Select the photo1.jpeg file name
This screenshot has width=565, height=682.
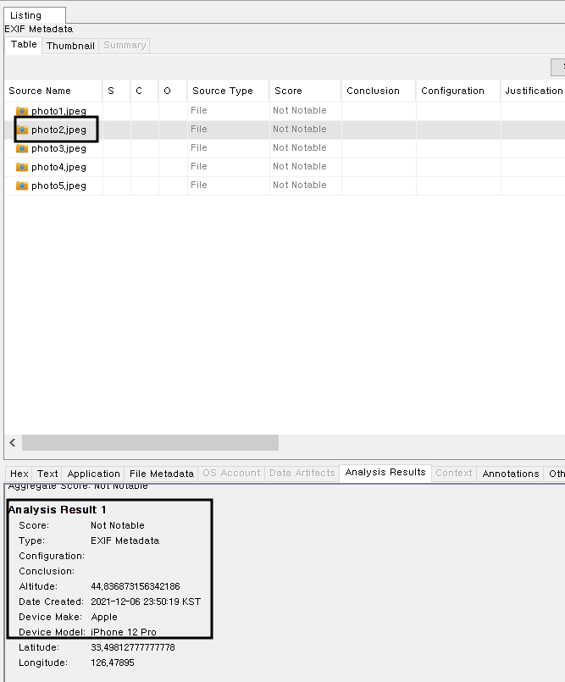[58, 111]
